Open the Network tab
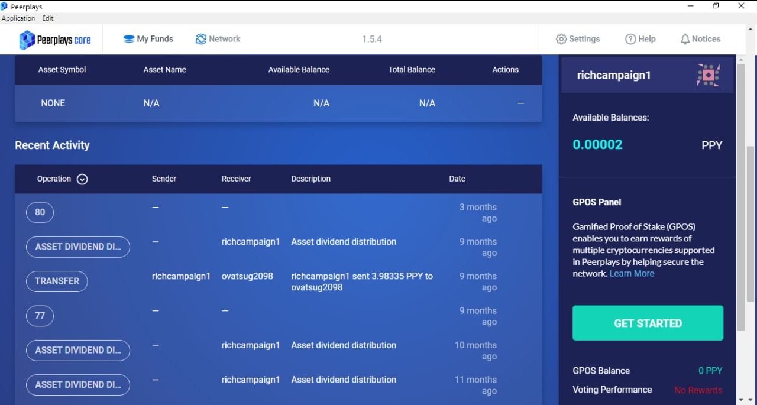Image resolution: width=757 pixels, height=405 pixels. (218, 39)
